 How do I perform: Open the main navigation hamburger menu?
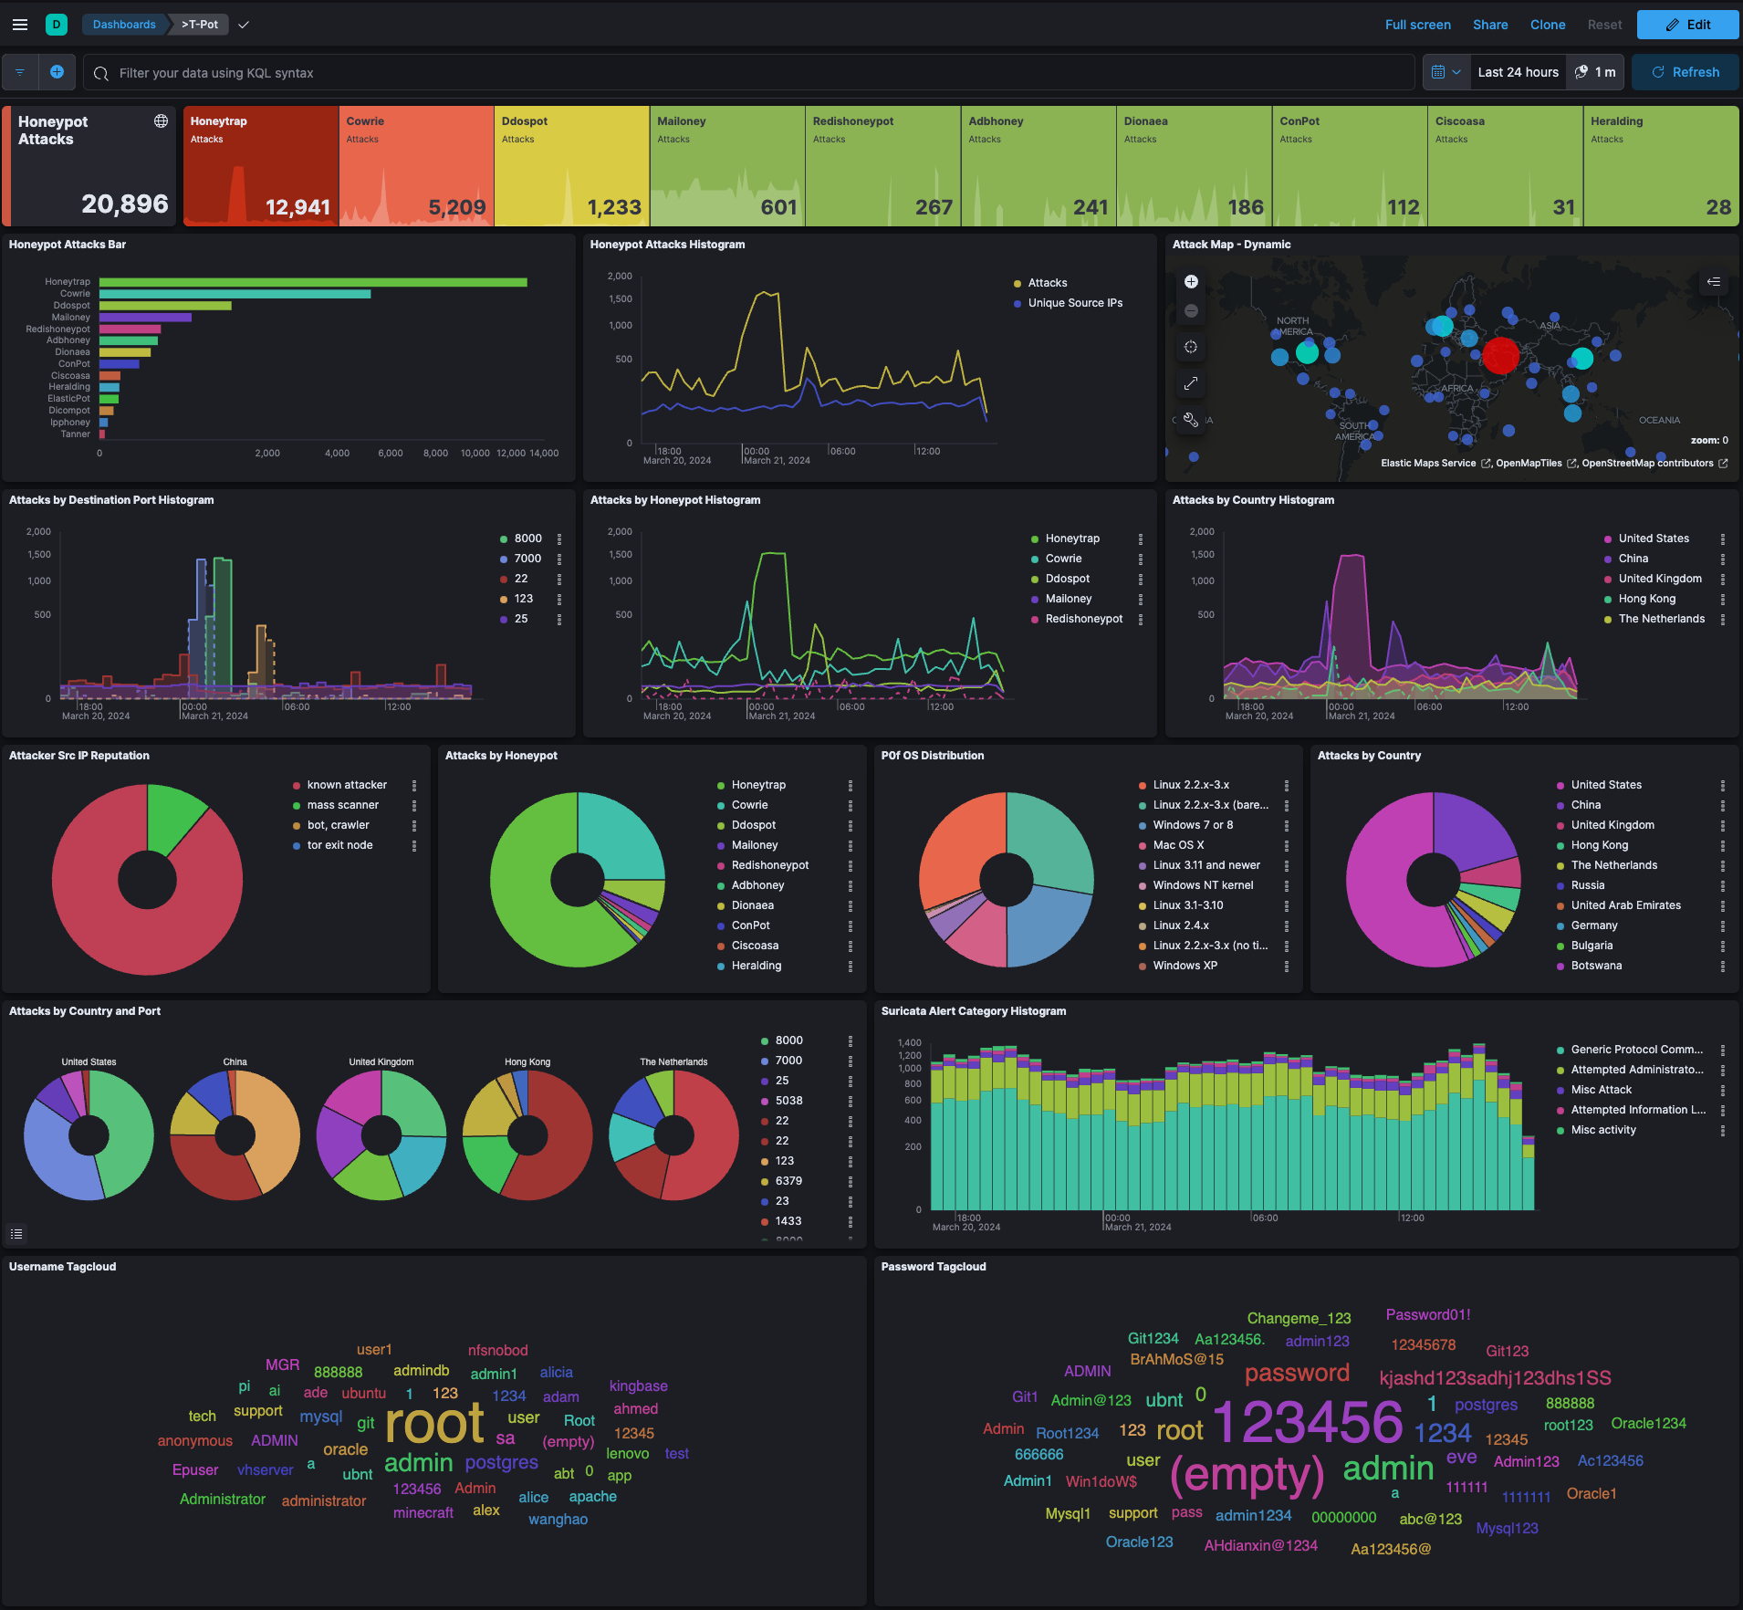tap(20, 25)
